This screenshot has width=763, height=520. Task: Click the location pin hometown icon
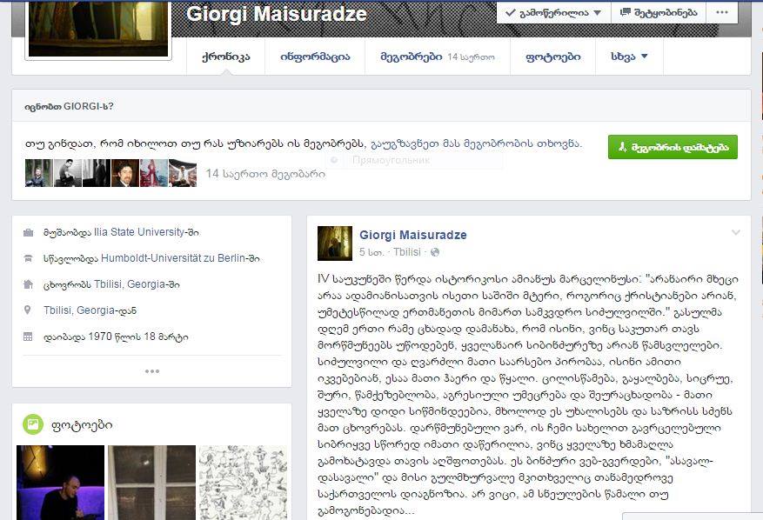[28, 310]
